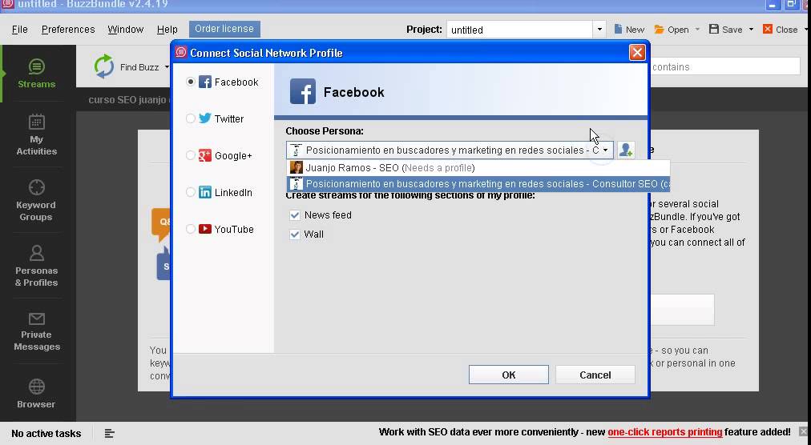Follow the one-click reports printing link

pyautogui.click(x=664, y=432)
